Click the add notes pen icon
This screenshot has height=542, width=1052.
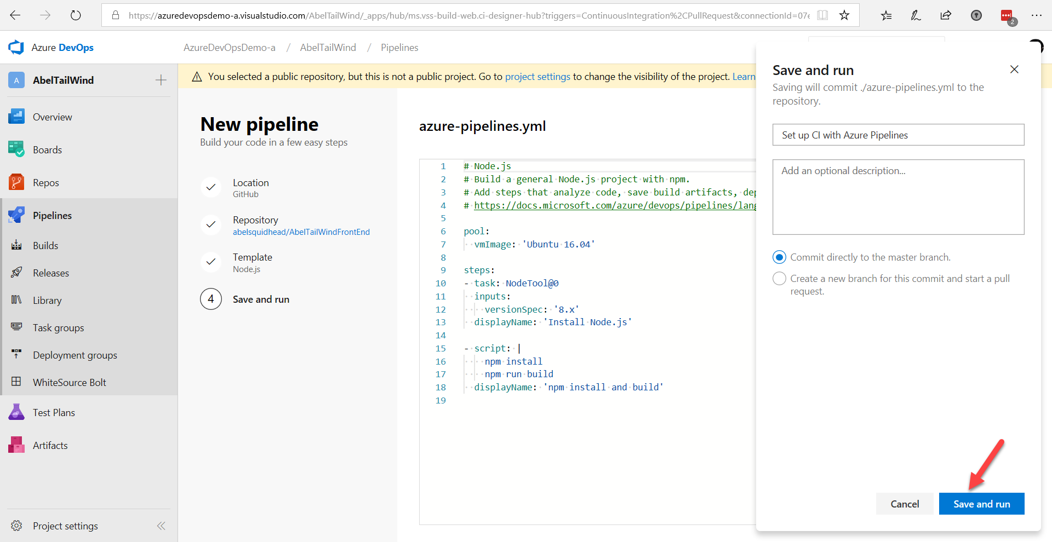point(916,15)
